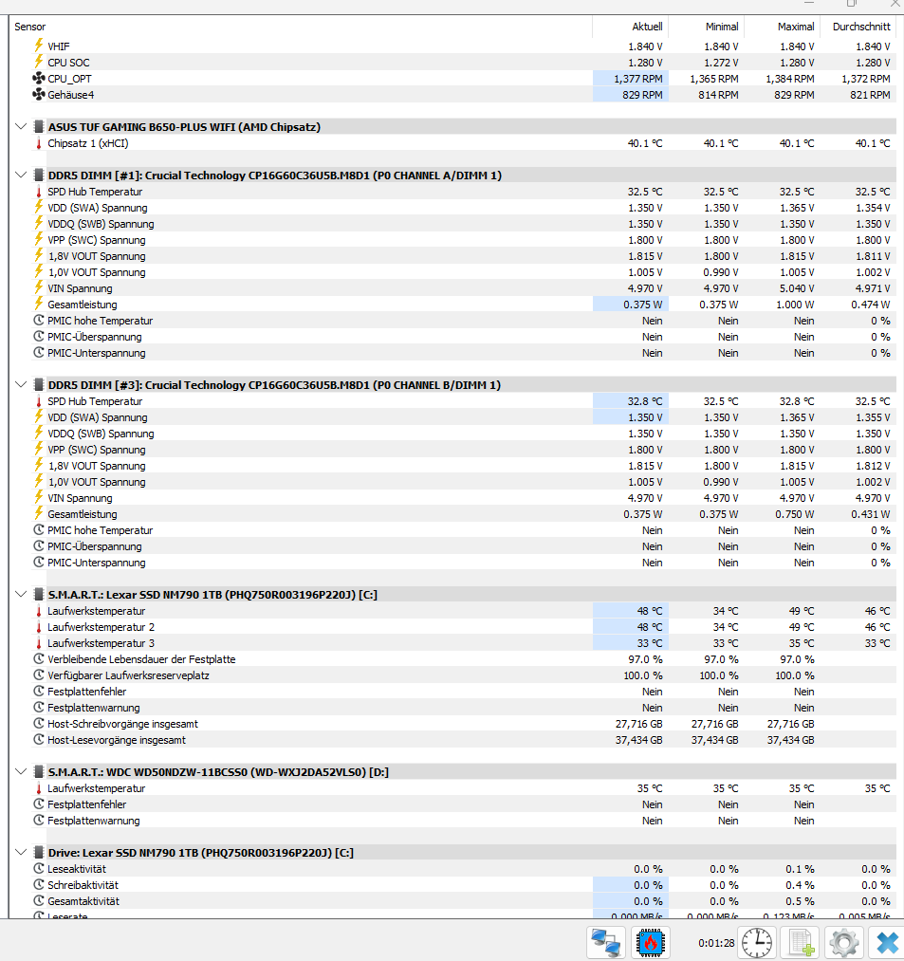
Task: Click the Minimal column header
Action: tap(706, 27)
